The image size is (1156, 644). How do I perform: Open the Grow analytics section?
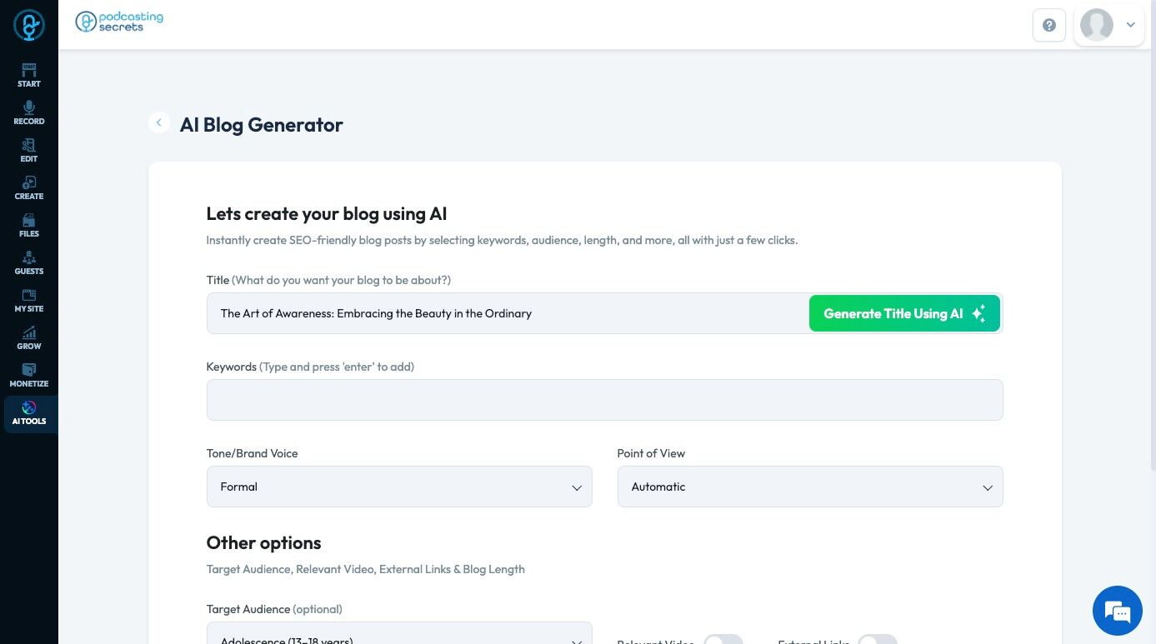(29, 337)
